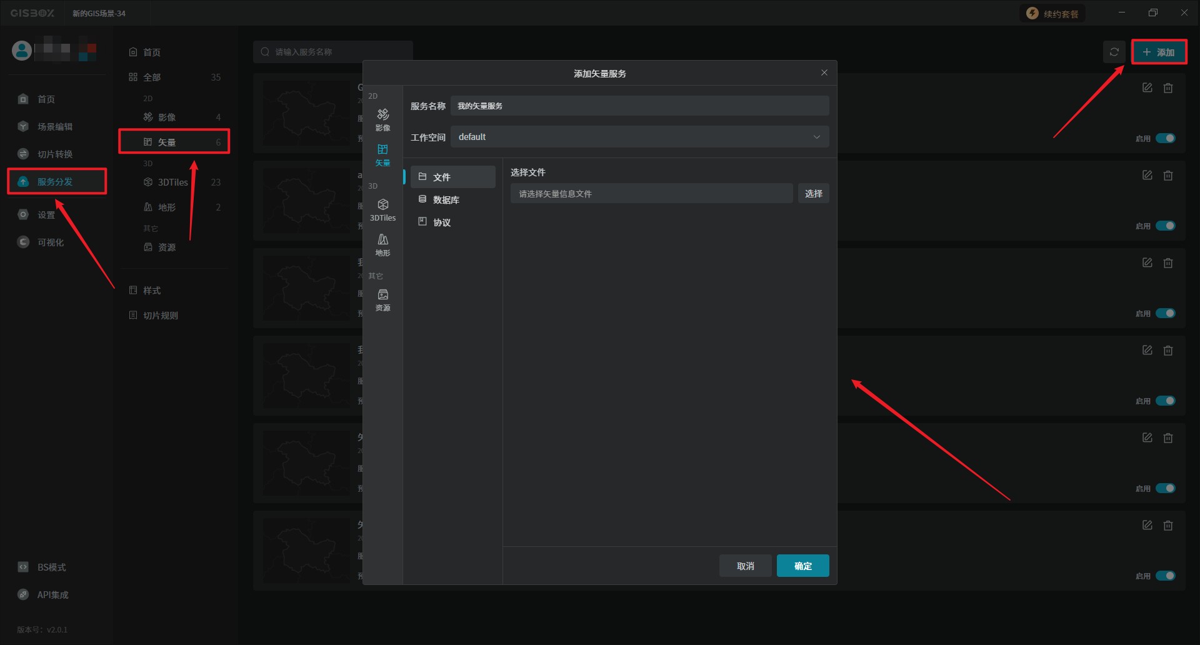Click the 取消 cancel button

[x=745, y=566]
